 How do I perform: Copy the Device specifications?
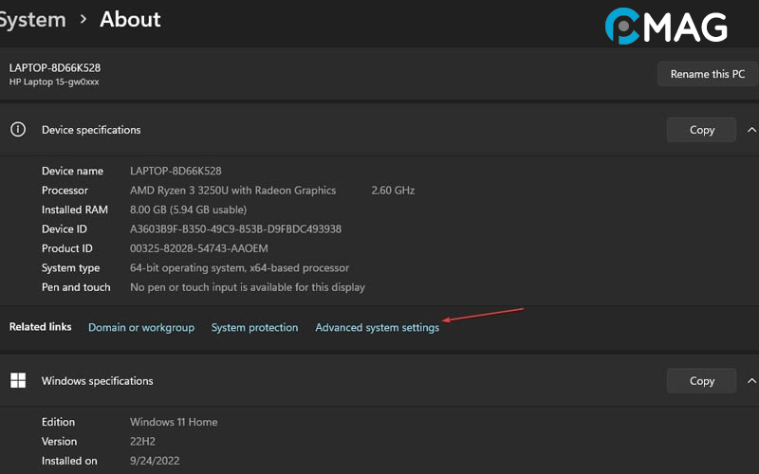pos(701,130)
